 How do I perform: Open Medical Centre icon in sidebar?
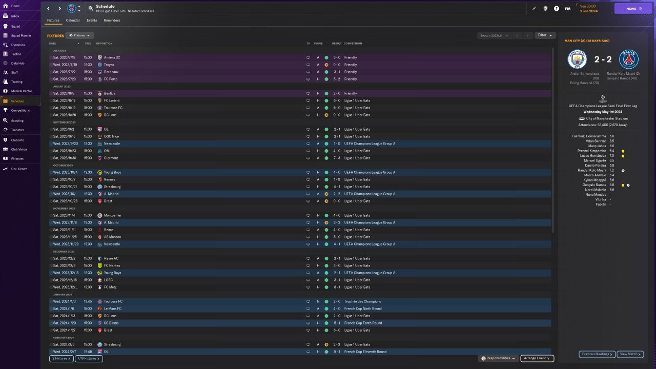[x=5, y=91]
